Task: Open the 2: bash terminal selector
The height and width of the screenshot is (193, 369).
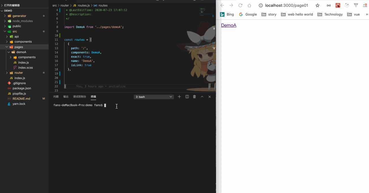Action: point(154,97)
